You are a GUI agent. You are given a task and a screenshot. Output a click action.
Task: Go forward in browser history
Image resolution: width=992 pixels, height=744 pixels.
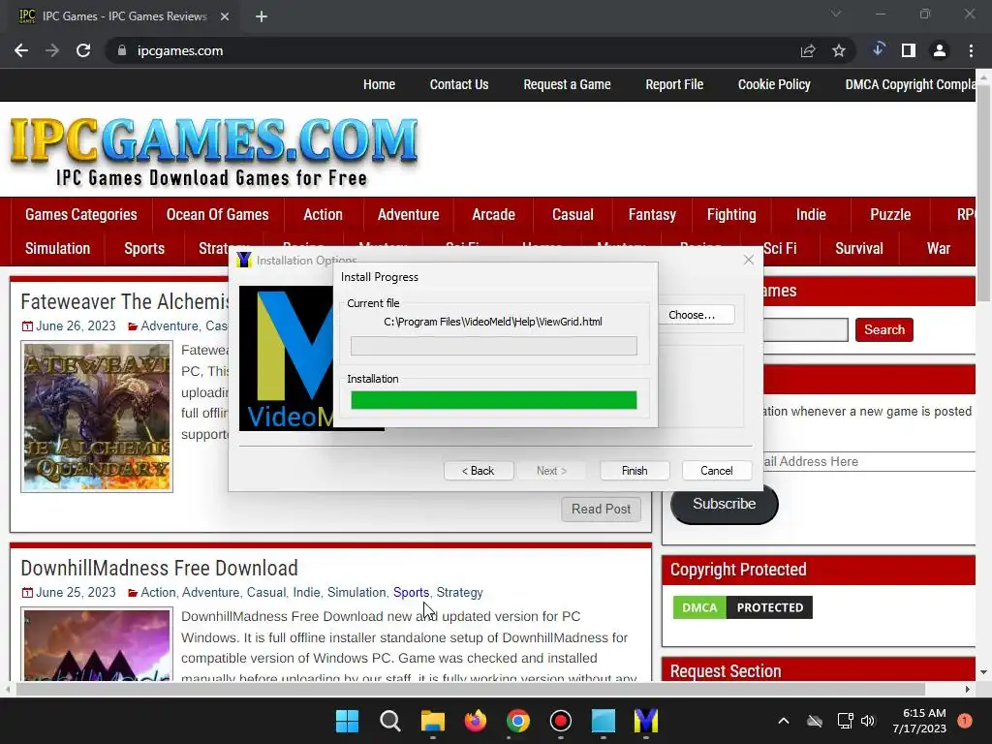pos(52,50)
